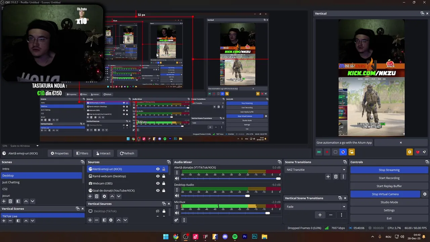The height and width of the screenshot is (242, 430).
Task: Add a new source in Sources panel
Action: [90, 196]
